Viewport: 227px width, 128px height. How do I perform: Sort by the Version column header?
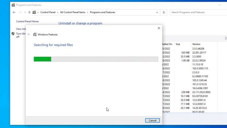[196, 44]
